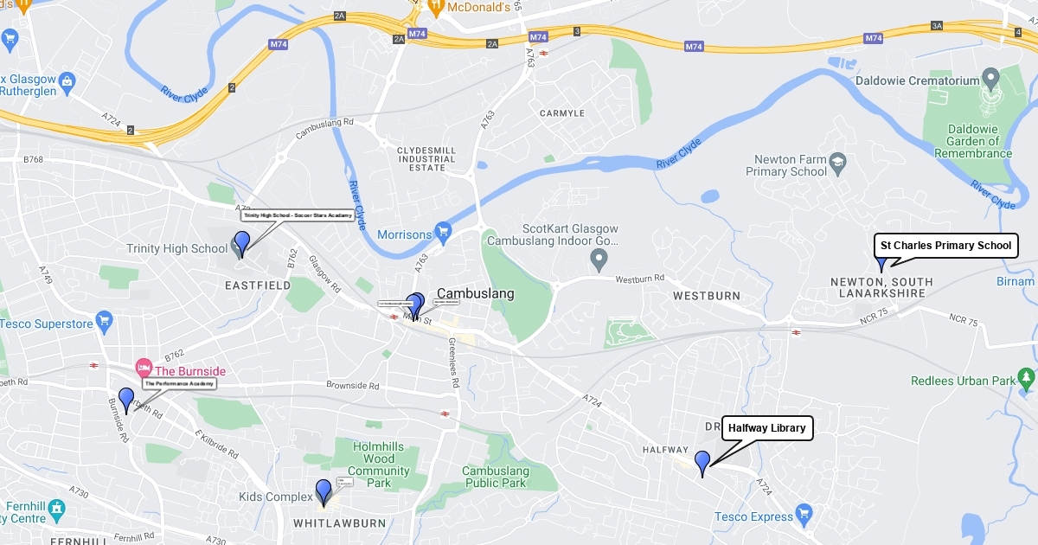Click the Cambuslang town label
The image size is (1038, 545).
tap(475, 293)
